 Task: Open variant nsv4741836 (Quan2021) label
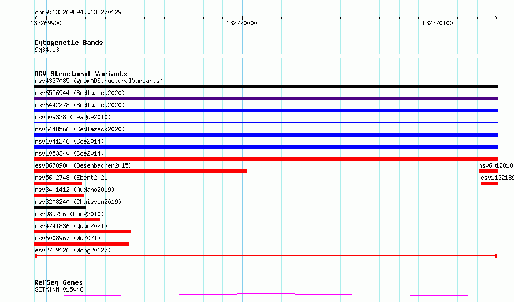tap(71, 226)
